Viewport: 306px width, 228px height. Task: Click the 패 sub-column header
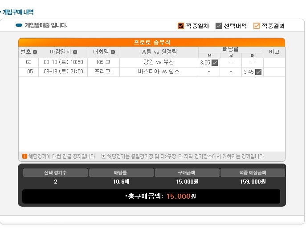coord(253,56)
